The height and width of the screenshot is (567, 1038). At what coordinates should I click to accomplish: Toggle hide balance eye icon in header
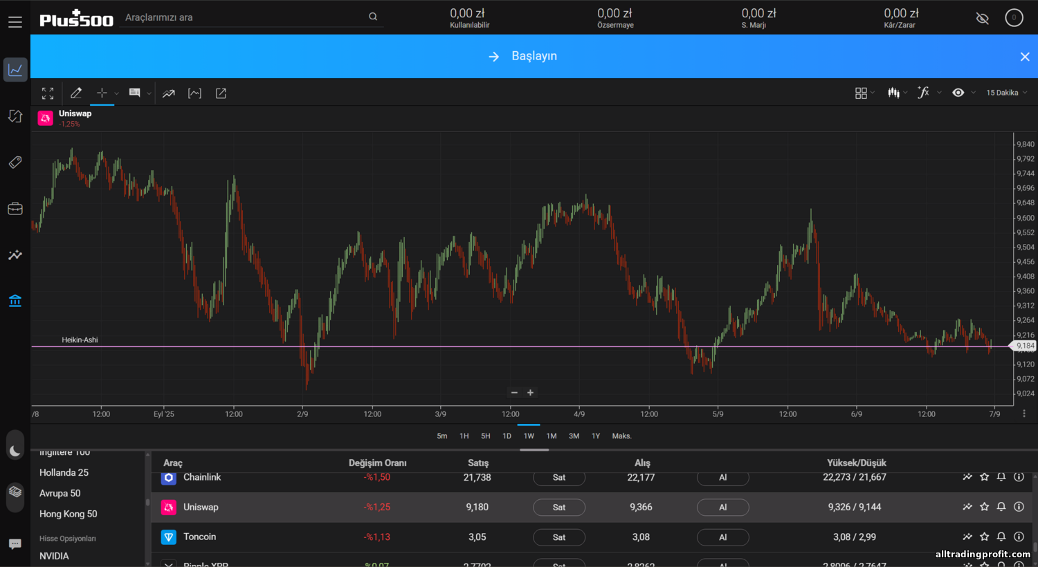pyautogui.click(x=982, y=19)
